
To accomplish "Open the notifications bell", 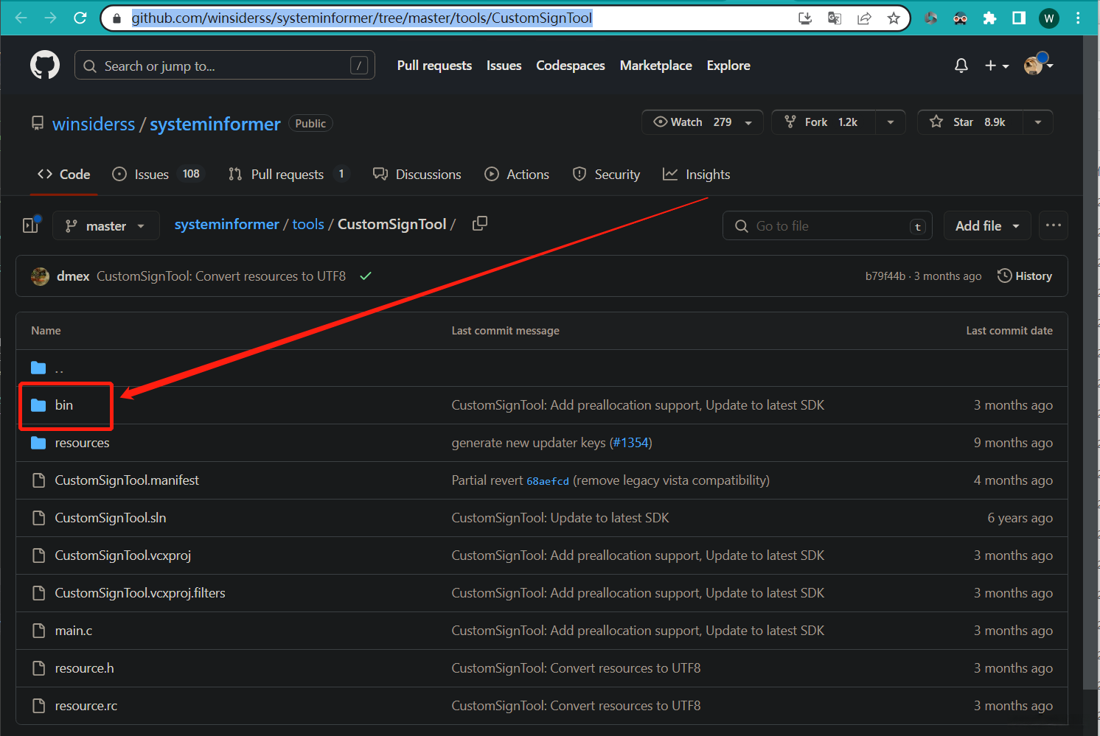I will (961, 66).
